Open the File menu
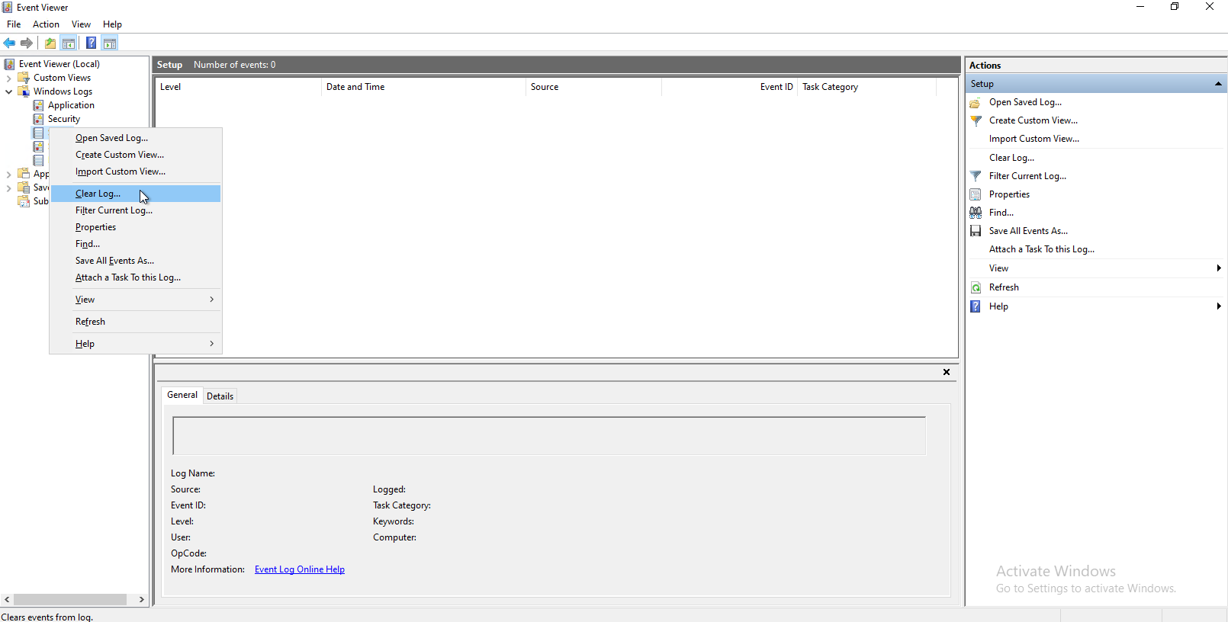Image resolution: width=1228 pixels, height=622 pixels. 14,24
